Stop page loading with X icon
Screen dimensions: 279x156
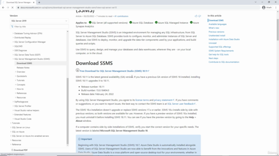(13, 7)
